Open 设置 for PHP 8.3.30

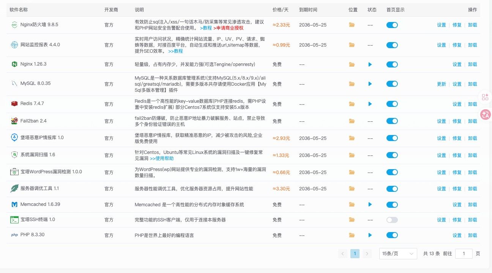[x=457, y=235]
